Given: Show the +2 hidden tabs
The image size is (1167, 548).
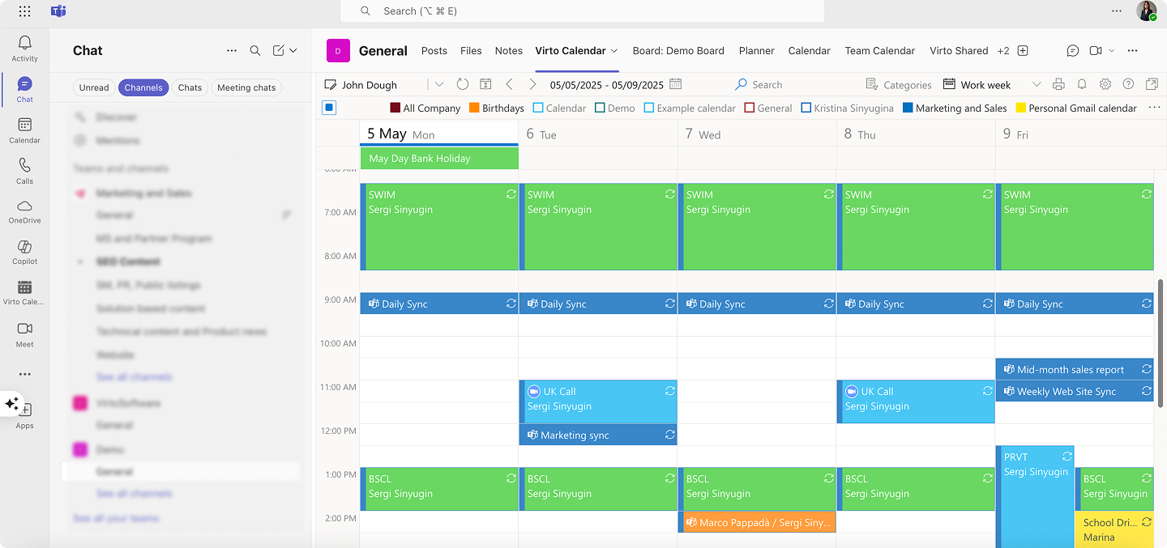Looking at the screenshot, I should tap(1003, 50).
